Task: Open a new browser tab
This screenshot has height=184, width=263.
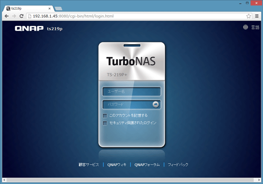Action: pos(59,9)
